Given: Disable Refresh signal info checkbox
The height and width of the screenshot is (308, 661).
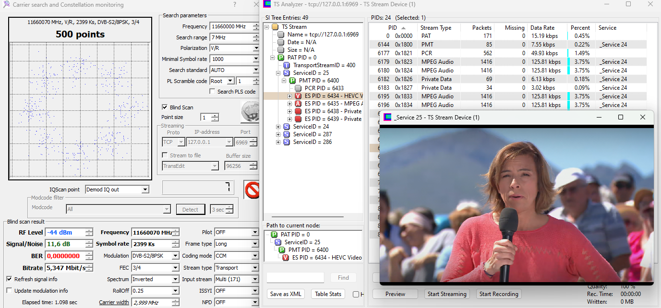Looking at the screenshot, I should pyautogui.click(x=10, y=279).
